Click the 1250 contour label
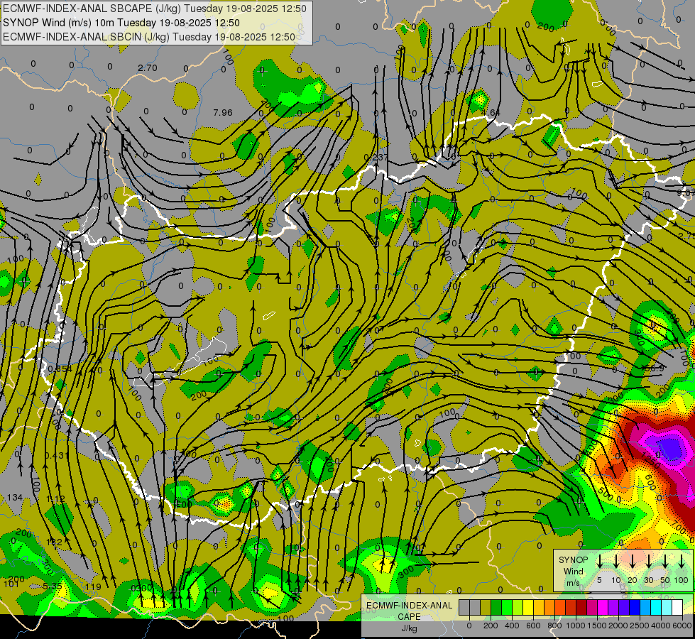Image resolution: width=695 pixels, height=639 pixels. (651, 461)
